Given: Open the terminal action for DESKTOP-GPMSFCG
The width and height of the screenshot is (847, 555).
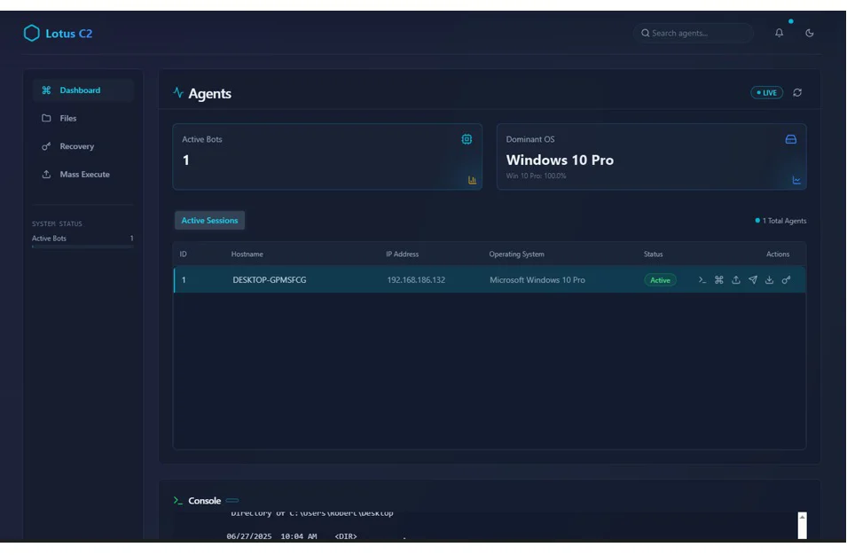Looking at the screenshot, I should tap(702, 279).
